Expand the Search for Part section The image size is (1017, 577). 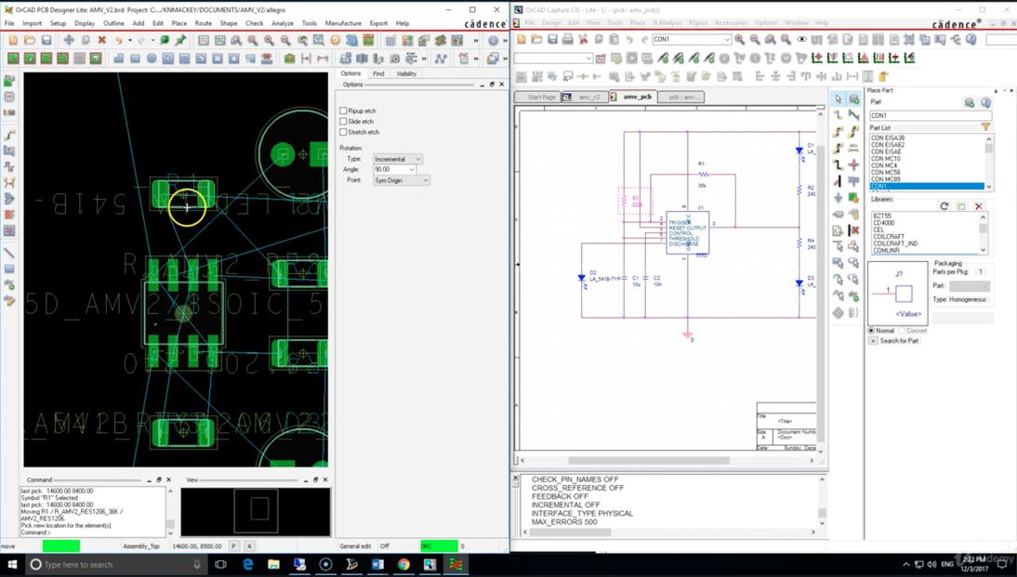pos(873,340)
